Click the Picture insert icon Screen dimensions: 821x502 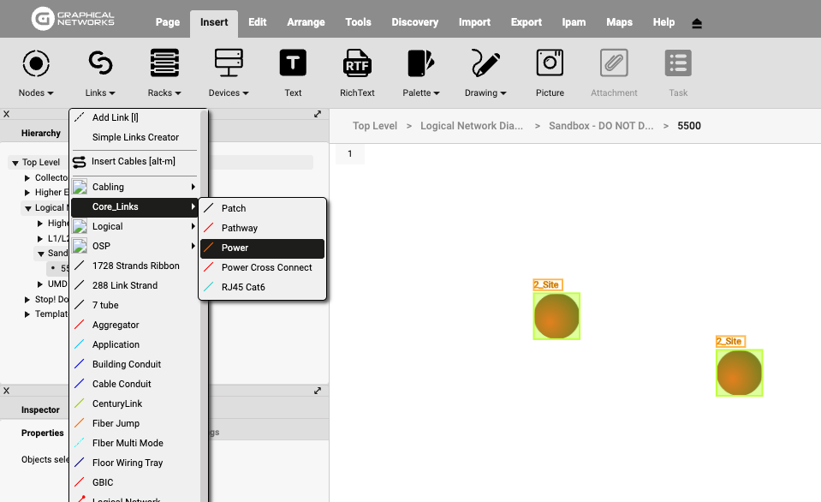click(x=550, y=63)
